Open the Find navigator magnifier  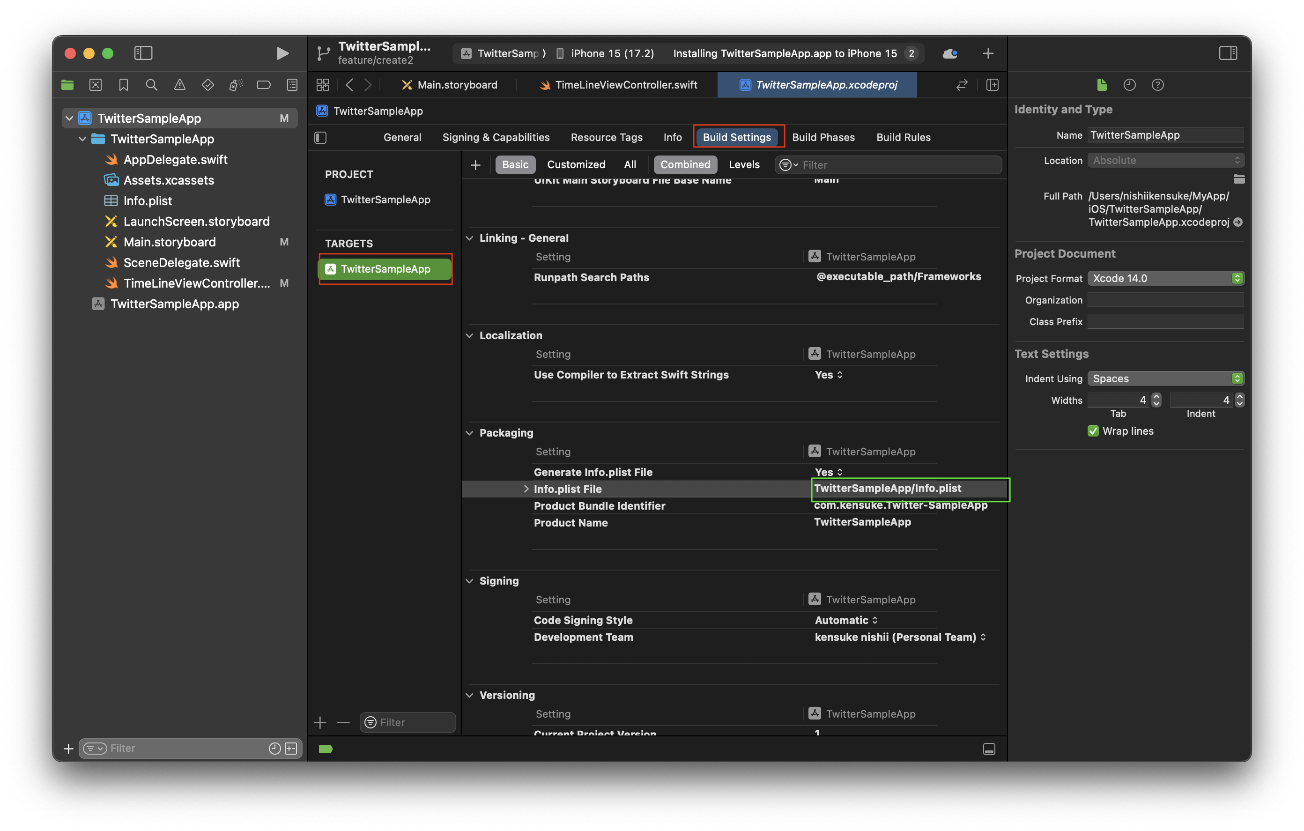point(152,85)
